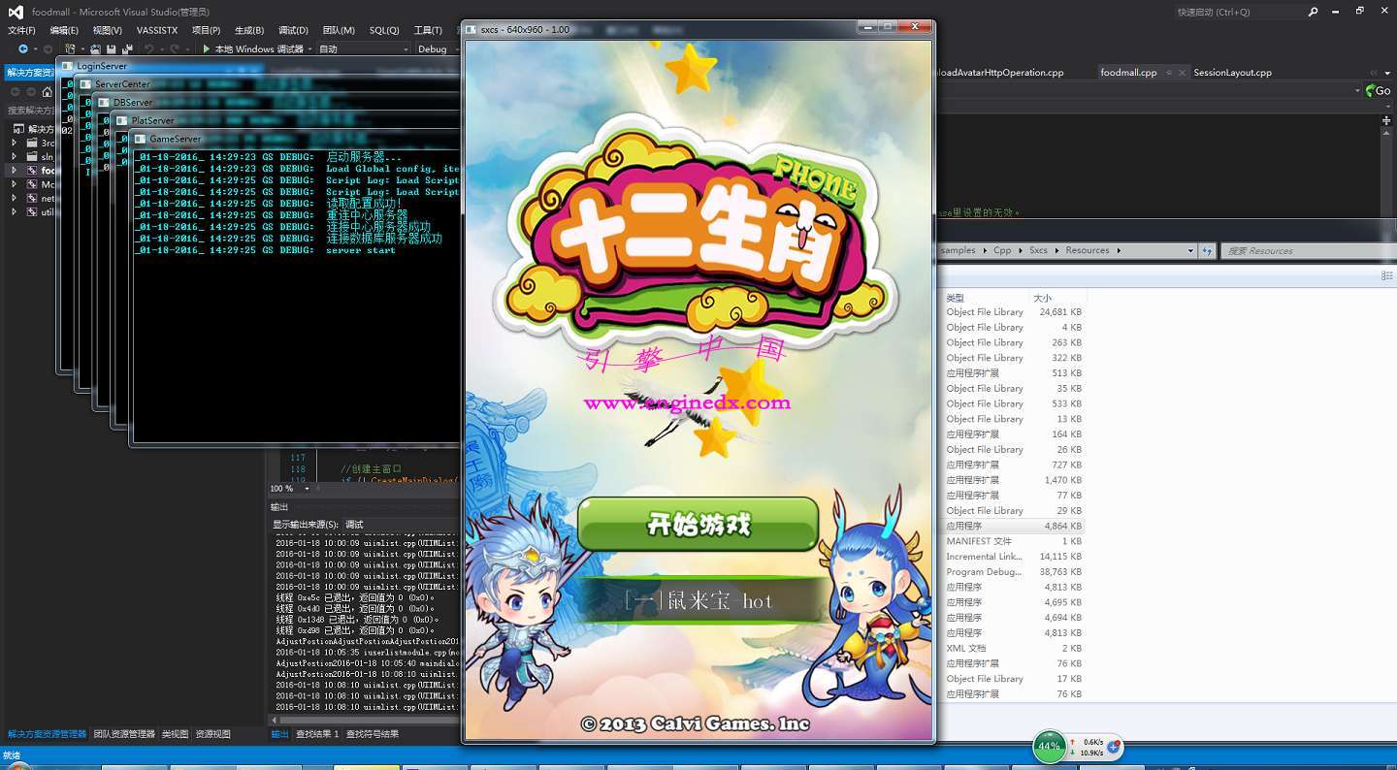This screenshot has width=1397, height=770.
Task: Expand the util project node
Action: [x=14, y=211]
